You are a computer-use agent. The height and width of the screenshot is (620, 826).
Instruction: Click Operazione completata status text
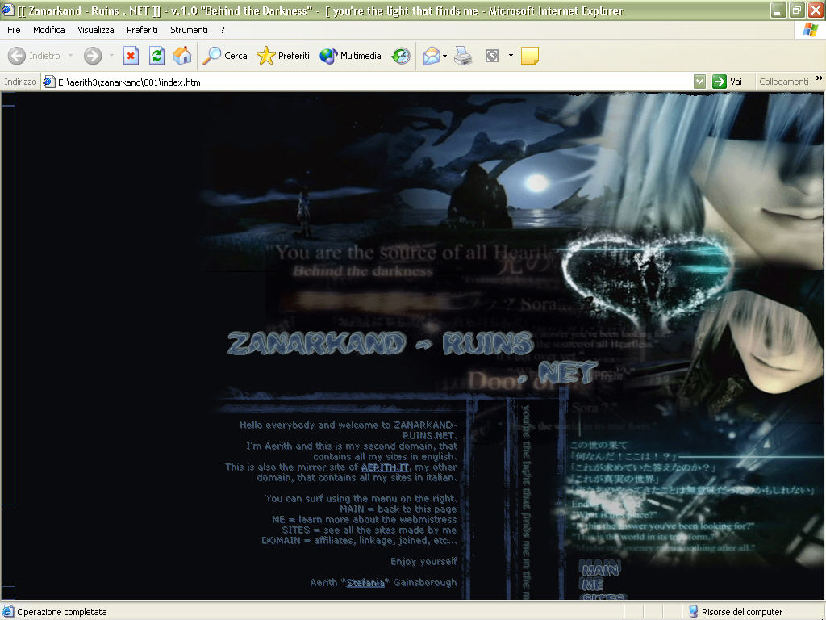(x=62, y=612)
